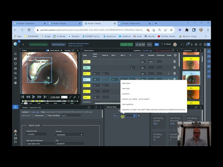
Task: Click the cloud upload icon in sidebar
Action: (x=15, y=73)
